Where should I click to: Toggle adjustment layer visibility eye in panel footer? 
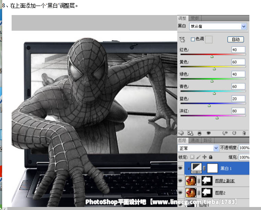coord(209,133)
